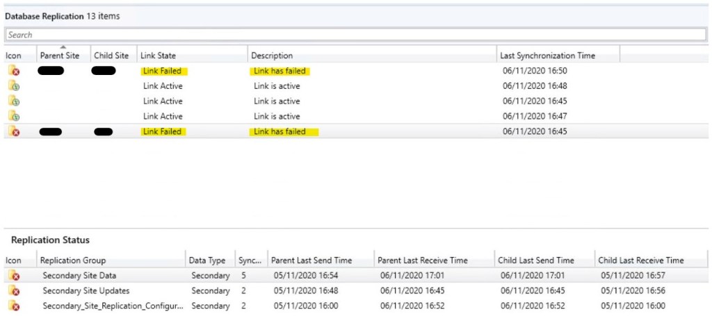The image size is (712, 316).
Task: Click the Description column header
Action: [272, 56]
